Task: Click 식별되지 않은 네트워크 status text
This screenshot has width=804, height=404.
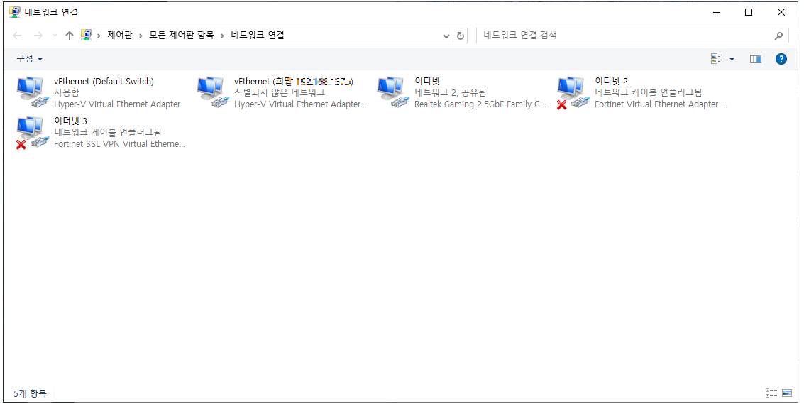Action: pos(280,92)
